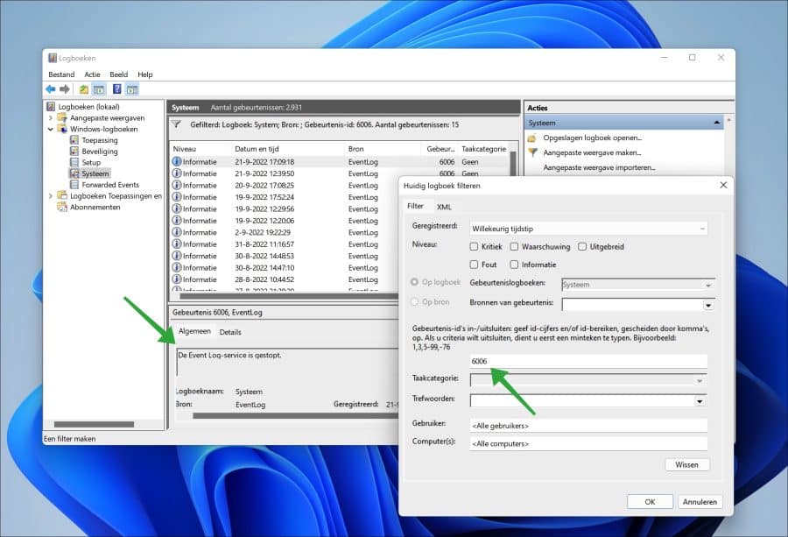Switch to the XML tab
The width and height of the screenshot is (788, 537).
[444, 207]
